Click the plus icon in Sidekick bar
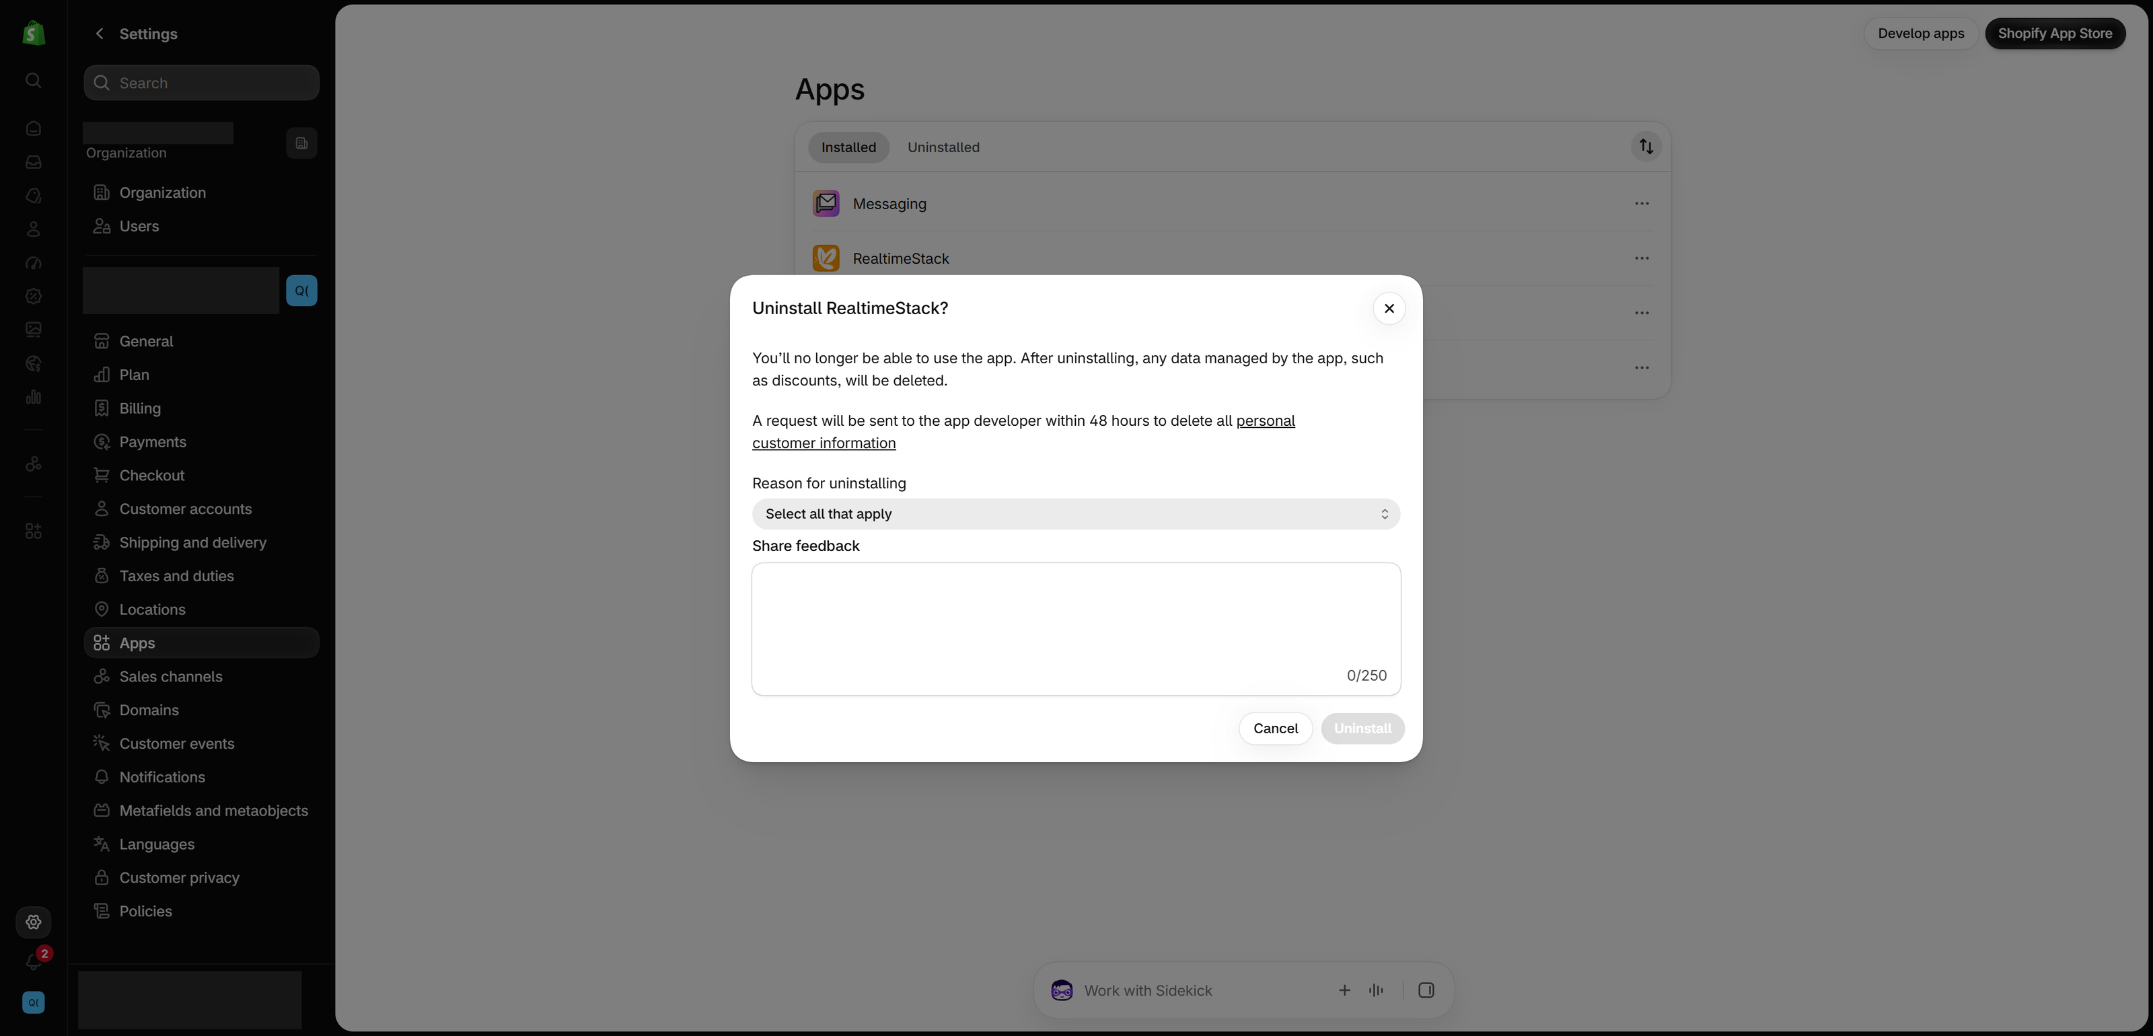Screen dimensions: 2153x1036 point(1344,990)
